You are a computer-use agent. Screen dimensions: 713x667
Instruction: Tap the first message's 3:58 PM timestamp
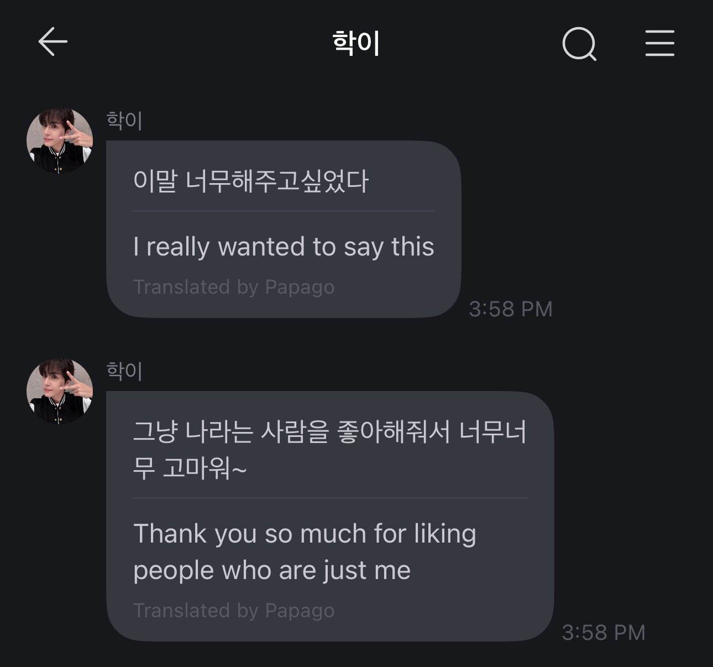[510, 309]
